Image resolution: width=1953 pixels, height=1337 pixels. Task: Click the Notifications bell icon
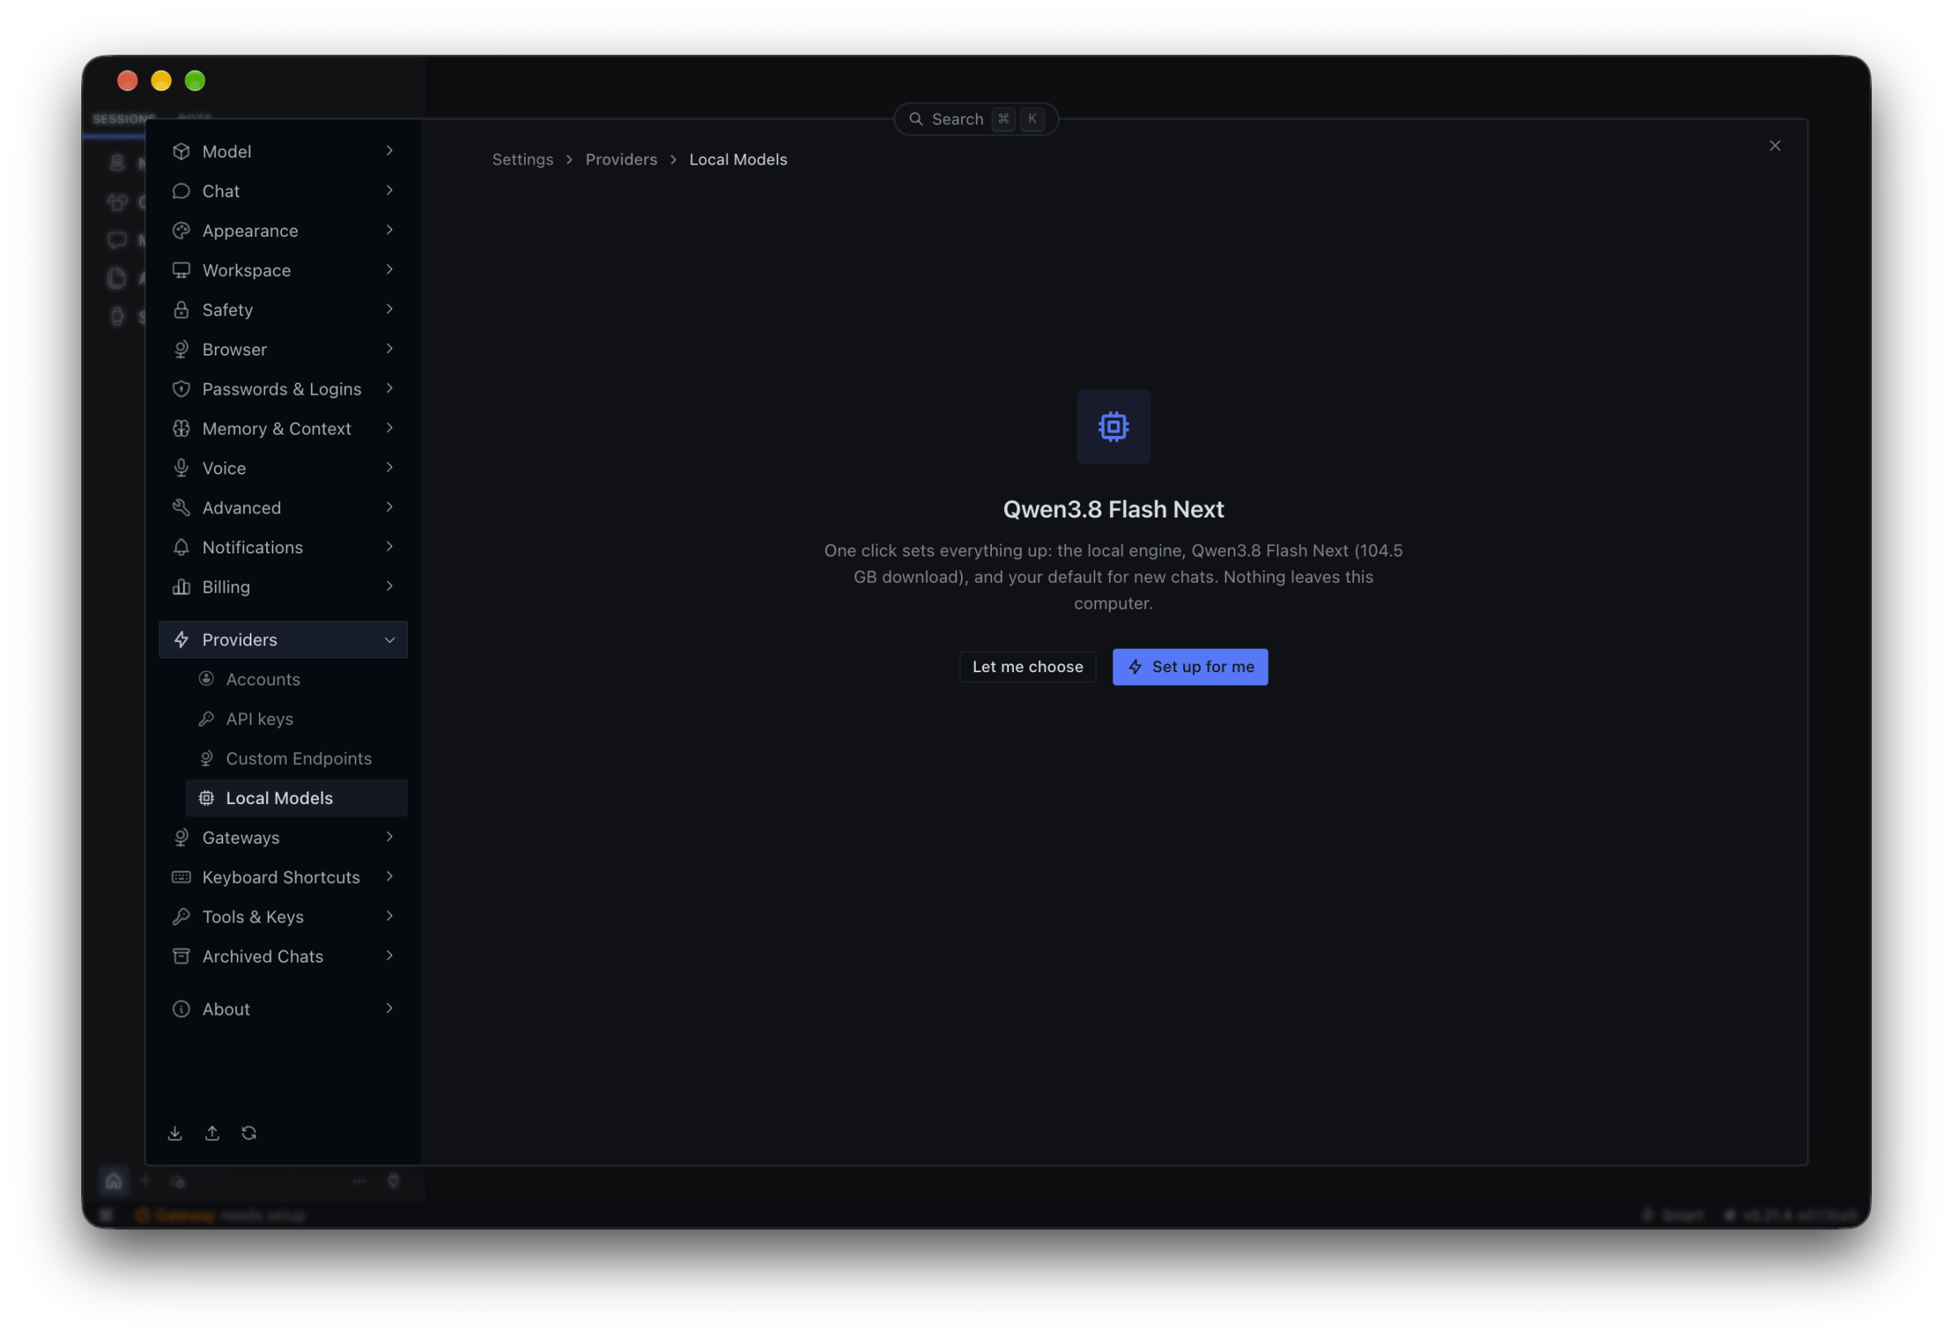pyautogui.click(x=181, y=547)
